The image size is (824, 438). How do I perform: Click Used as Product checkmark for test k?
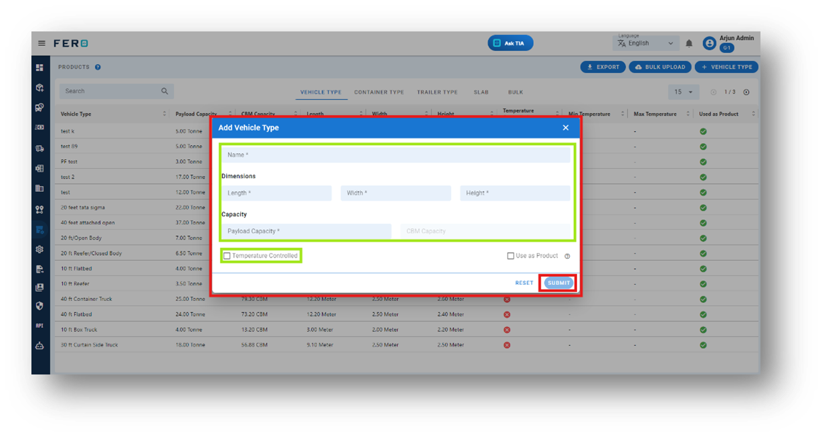(703, 131)
